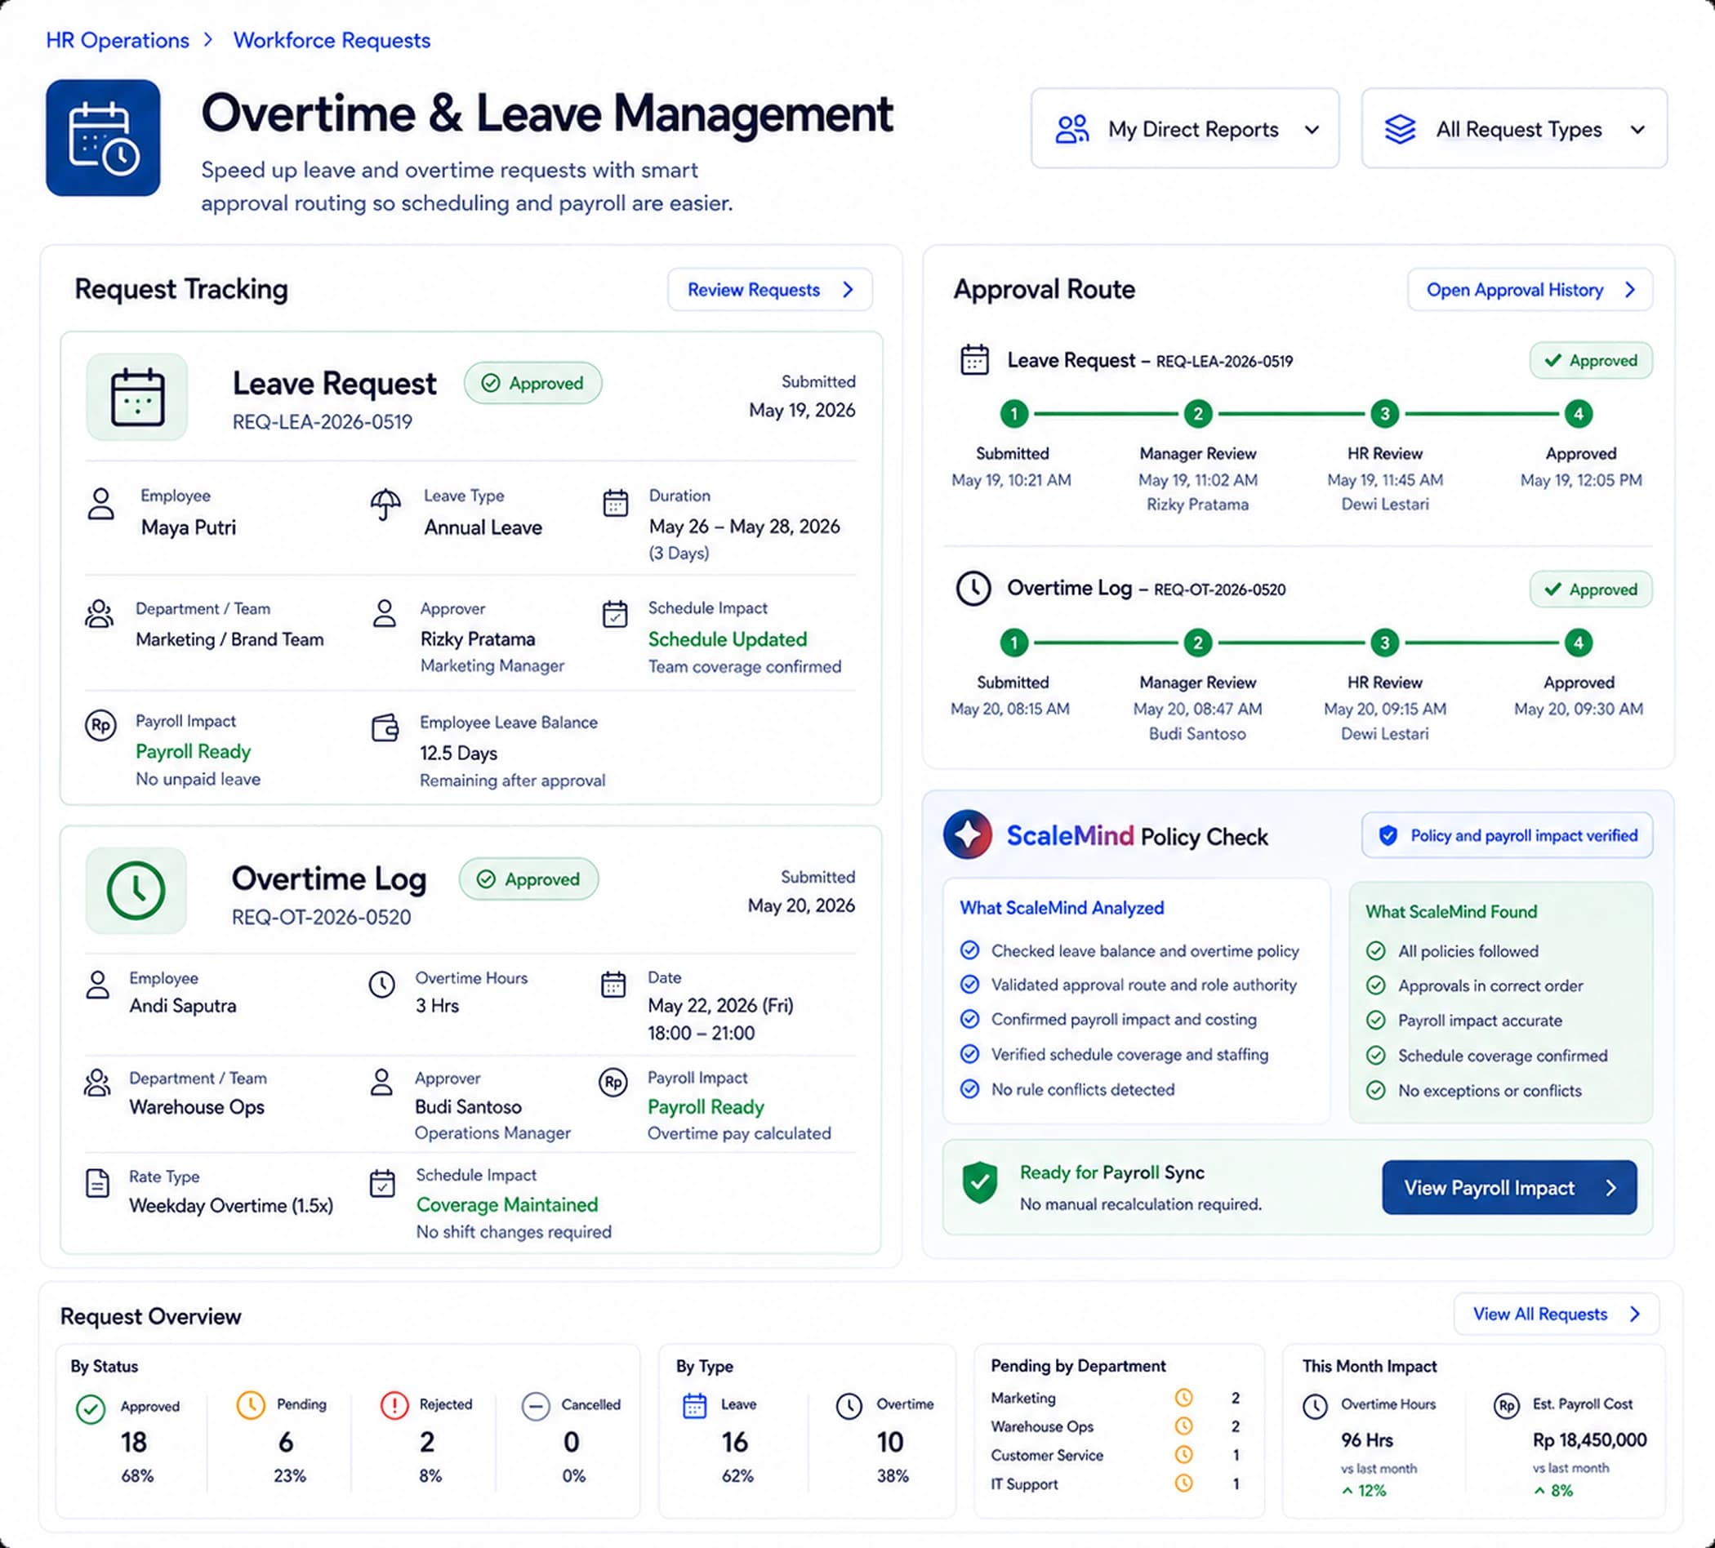Click the Cancelled minus-circle icon
1715x1548 pixels.
pos(536,1407)
